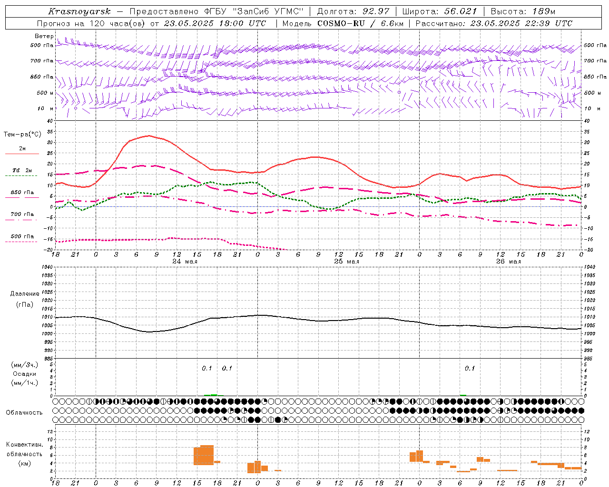Click the 0.1 precipitation value on 26 мая
Screen dimensions: 609x487
(x=470, y=368)
